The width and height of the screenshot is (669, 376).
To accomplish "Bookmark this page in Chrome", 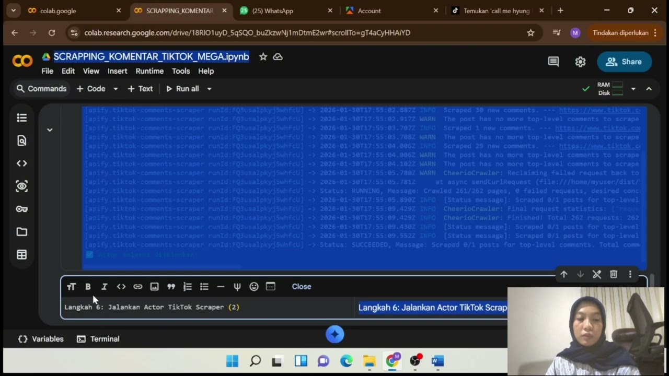I will (530, 33).
